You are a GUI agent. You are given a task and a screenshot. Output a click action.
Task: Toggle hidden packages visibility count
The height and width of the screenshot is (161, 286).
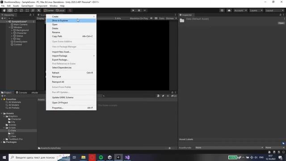click(174, 96)
